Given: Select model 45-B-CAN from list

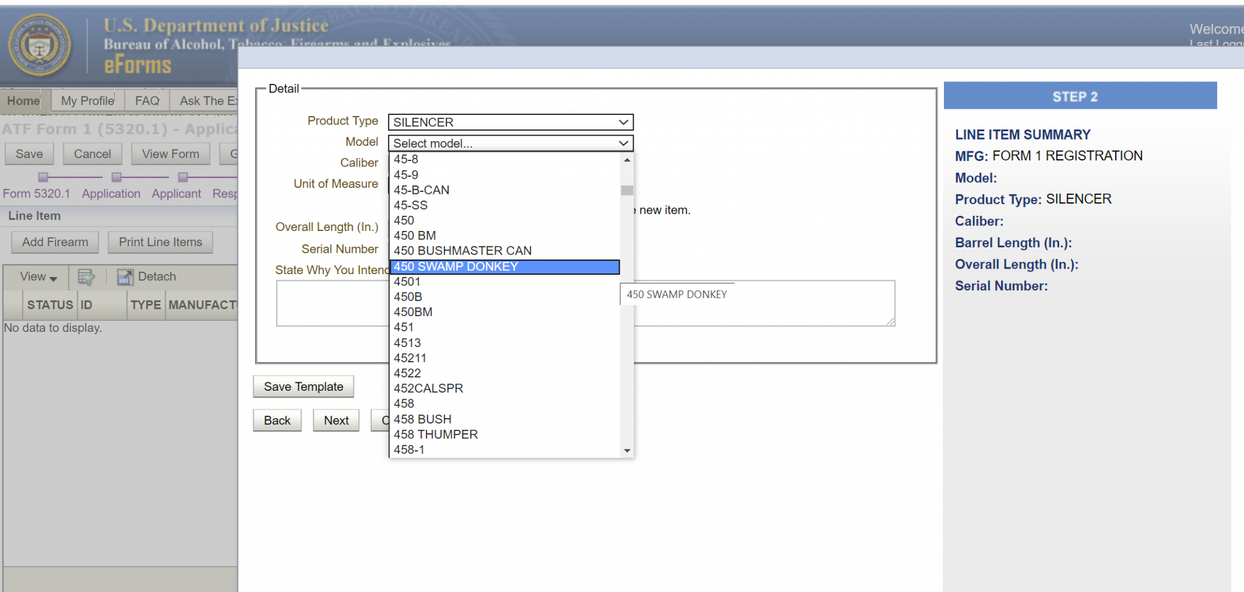Looking at the screenshot, I should tap(504, 190).
